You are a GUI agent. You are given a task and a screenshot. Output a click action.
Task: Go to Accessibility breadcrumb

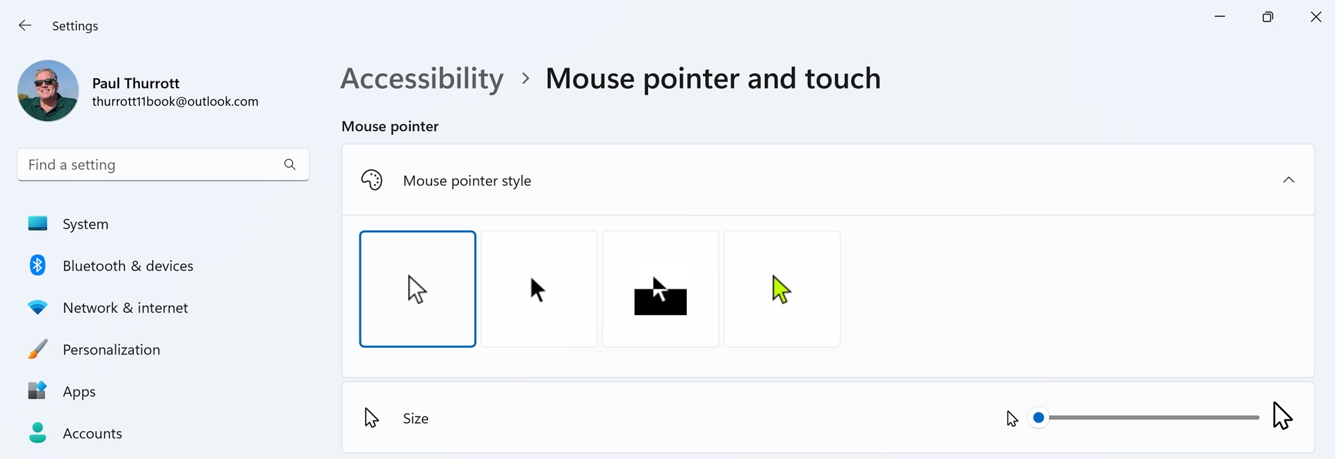[x=422, y=79]
